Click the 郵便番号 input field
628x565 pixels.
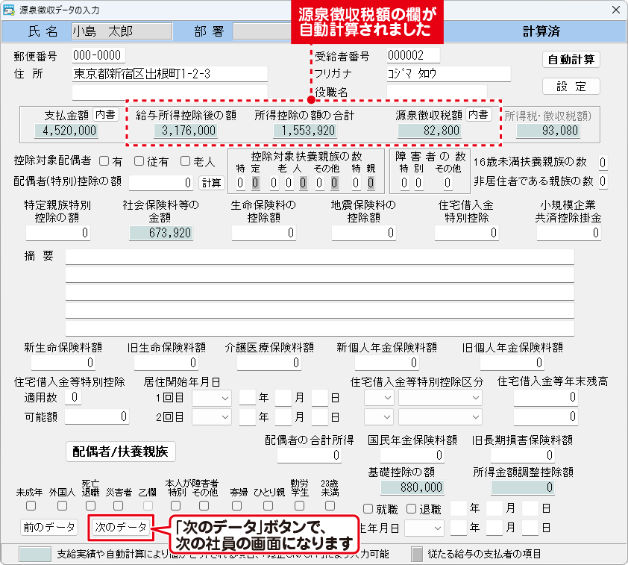(x=98, y=56)
